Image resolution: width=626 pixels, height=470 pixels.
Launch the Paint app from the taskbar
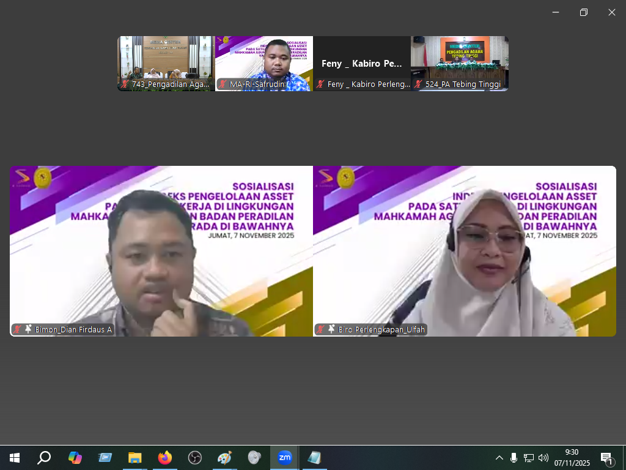(x=224, y=458)
